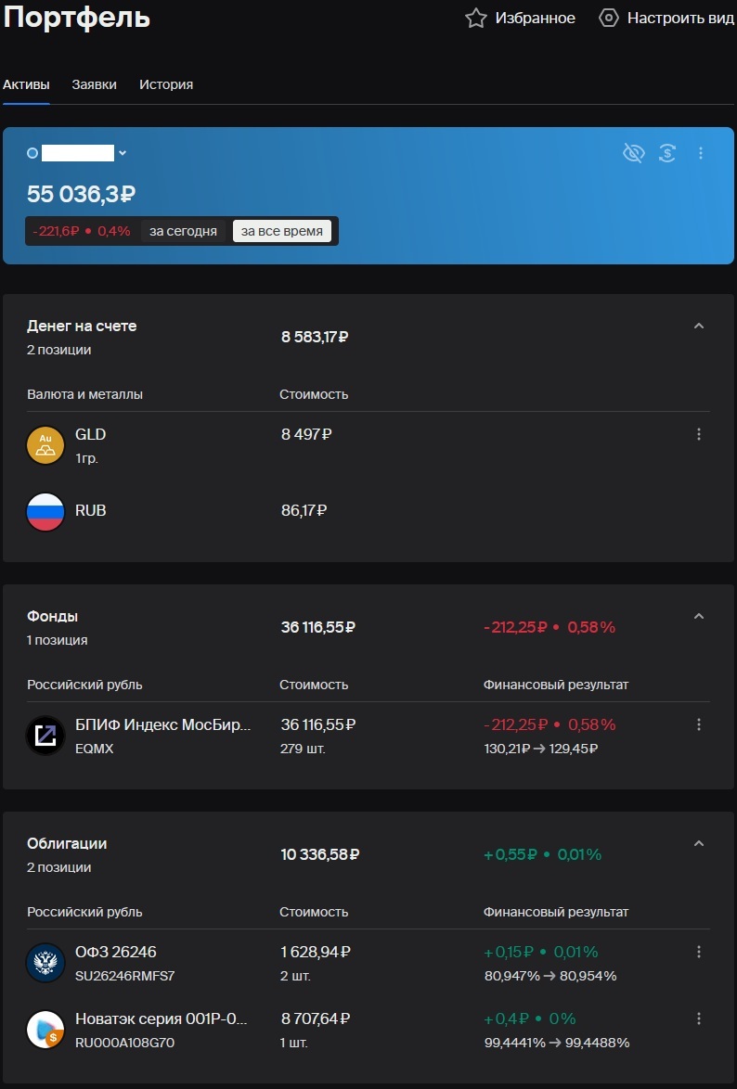Collapse the Облигации section
The image size is (737, 1089).
point(699,844)
